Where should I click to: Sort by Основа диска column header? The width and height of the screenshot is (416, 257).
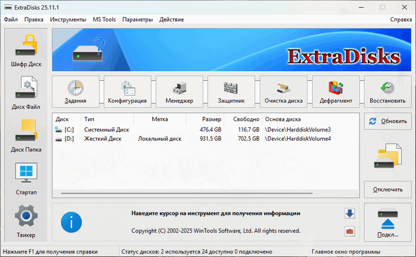click(311, 119)
